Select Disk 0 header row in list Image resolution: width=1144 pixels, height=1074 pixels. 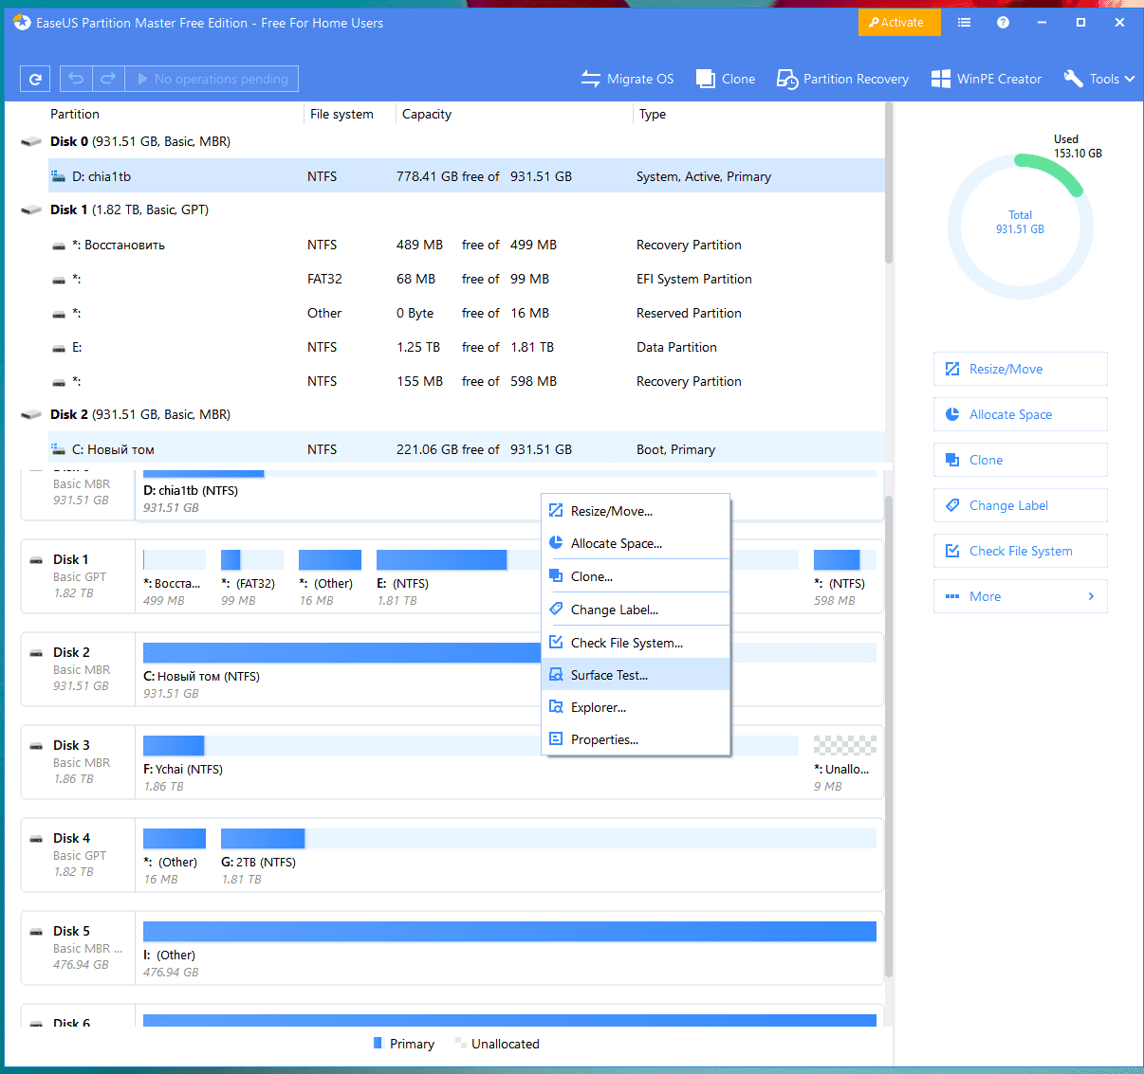pyautogui.click(x=452, y=141)
